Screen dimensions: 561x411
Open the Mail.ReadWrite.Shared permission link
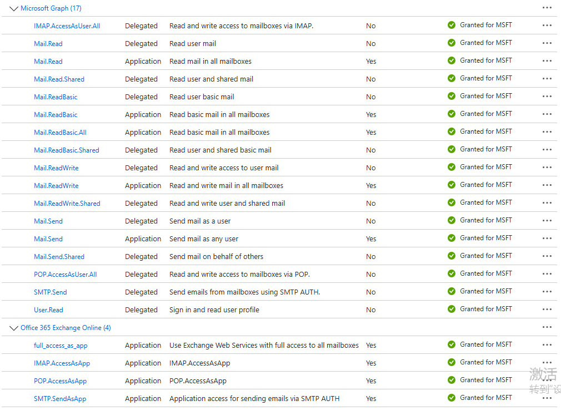[67, 204]
